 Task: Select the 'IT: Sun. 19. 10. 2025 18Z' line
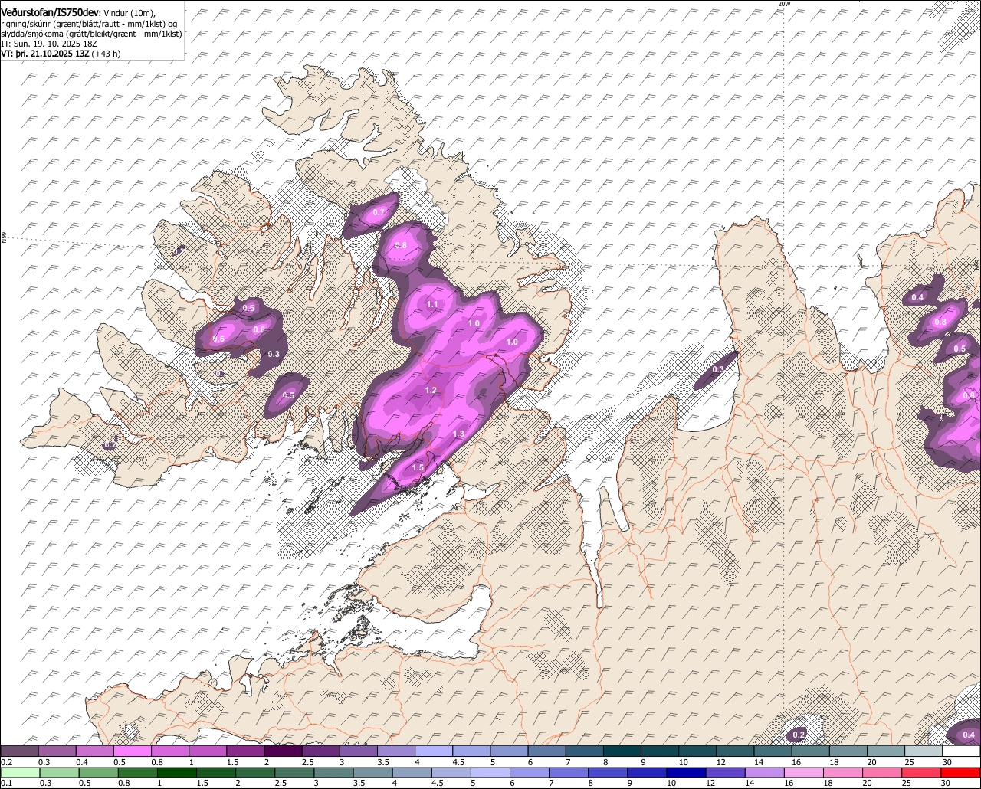(x=49, y=44)
